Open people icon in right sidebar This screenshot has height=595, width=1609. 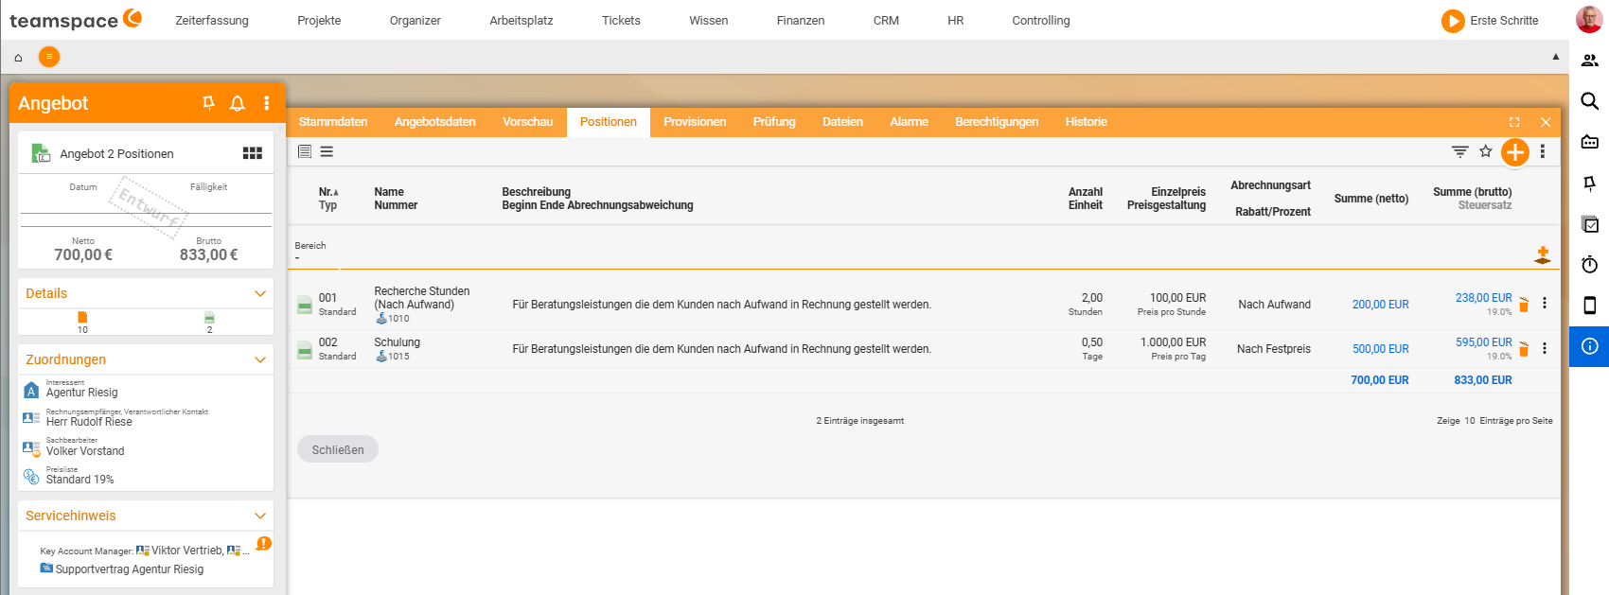pos(1590,61)
